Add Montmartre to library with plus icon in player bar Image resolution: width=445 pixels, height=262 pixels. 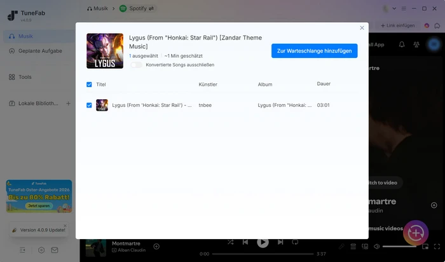156,246
